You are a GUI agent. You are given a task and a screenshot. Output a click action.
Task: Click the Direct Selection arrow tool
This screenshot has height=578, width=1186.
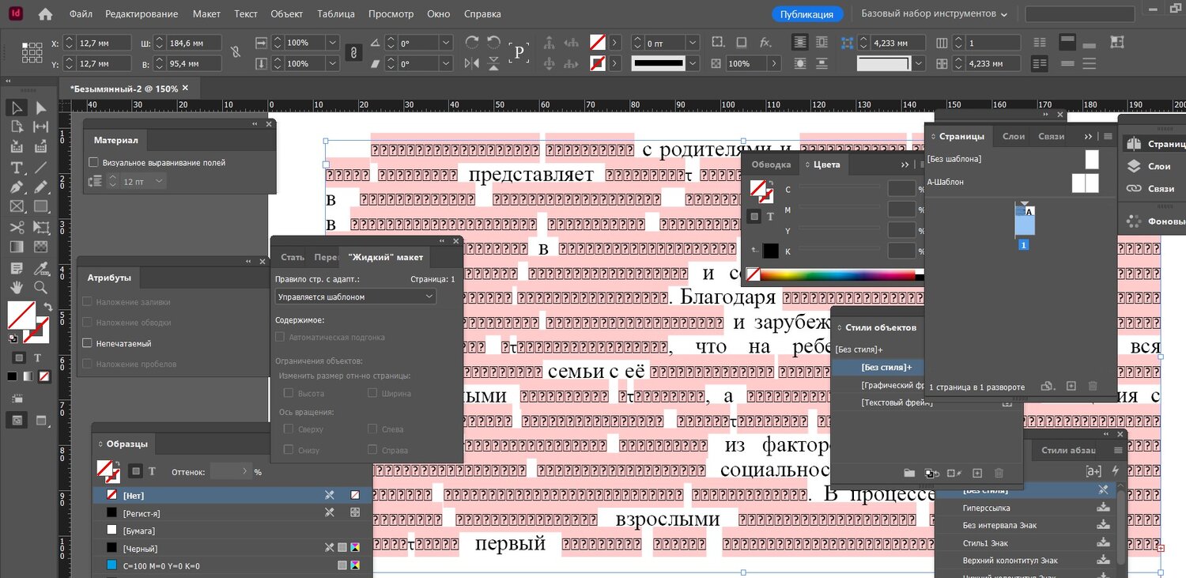click(x=40, y=108)
